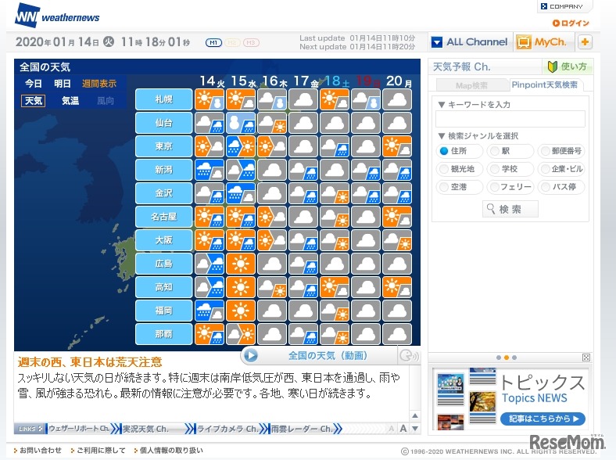616x460 pixels.
Task: Click the Weathernews logo
Action: (x=57, y=16)
